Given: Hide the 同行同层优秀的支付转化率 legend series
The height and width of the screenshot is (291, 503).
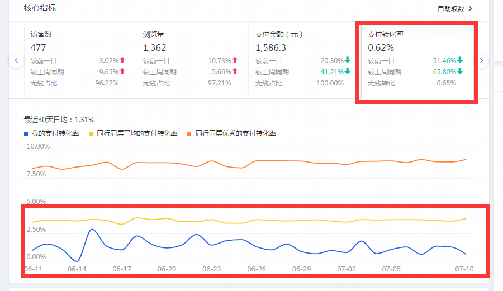Looking at the screenshot, I should (x=231, y=133).
